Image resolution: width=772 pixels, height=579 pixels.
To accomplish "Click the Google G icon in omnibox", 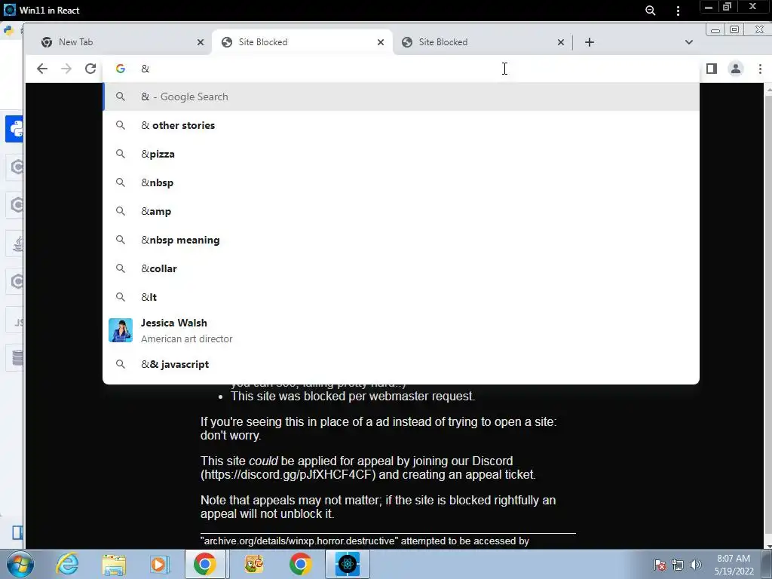I will [x=120, y=69].
